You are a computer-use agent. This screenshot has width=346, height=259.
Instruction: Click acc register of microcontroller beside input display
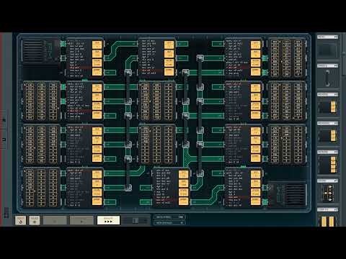[97, 44]
